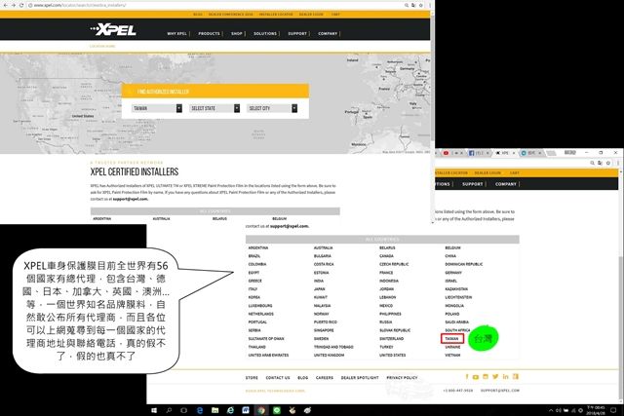Open the country dropdown showing TAIWAN

pos(157,108)
